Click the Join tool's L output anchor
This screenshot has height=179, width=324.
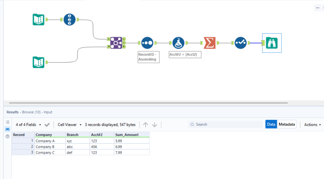[124, 39]
